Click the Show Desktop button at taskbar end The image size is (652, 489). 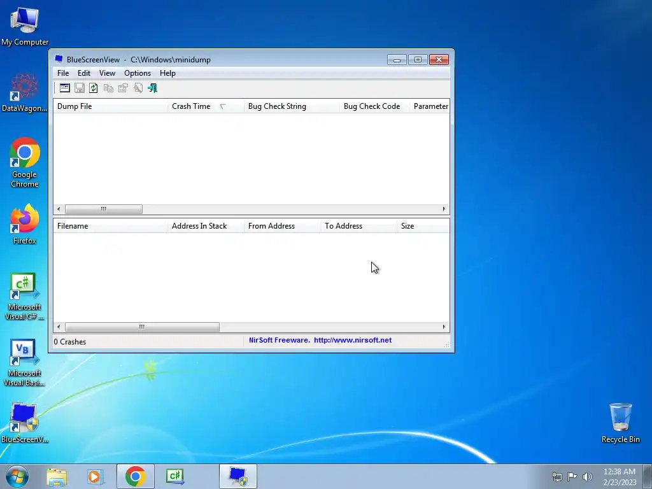[x=648, y=476]
